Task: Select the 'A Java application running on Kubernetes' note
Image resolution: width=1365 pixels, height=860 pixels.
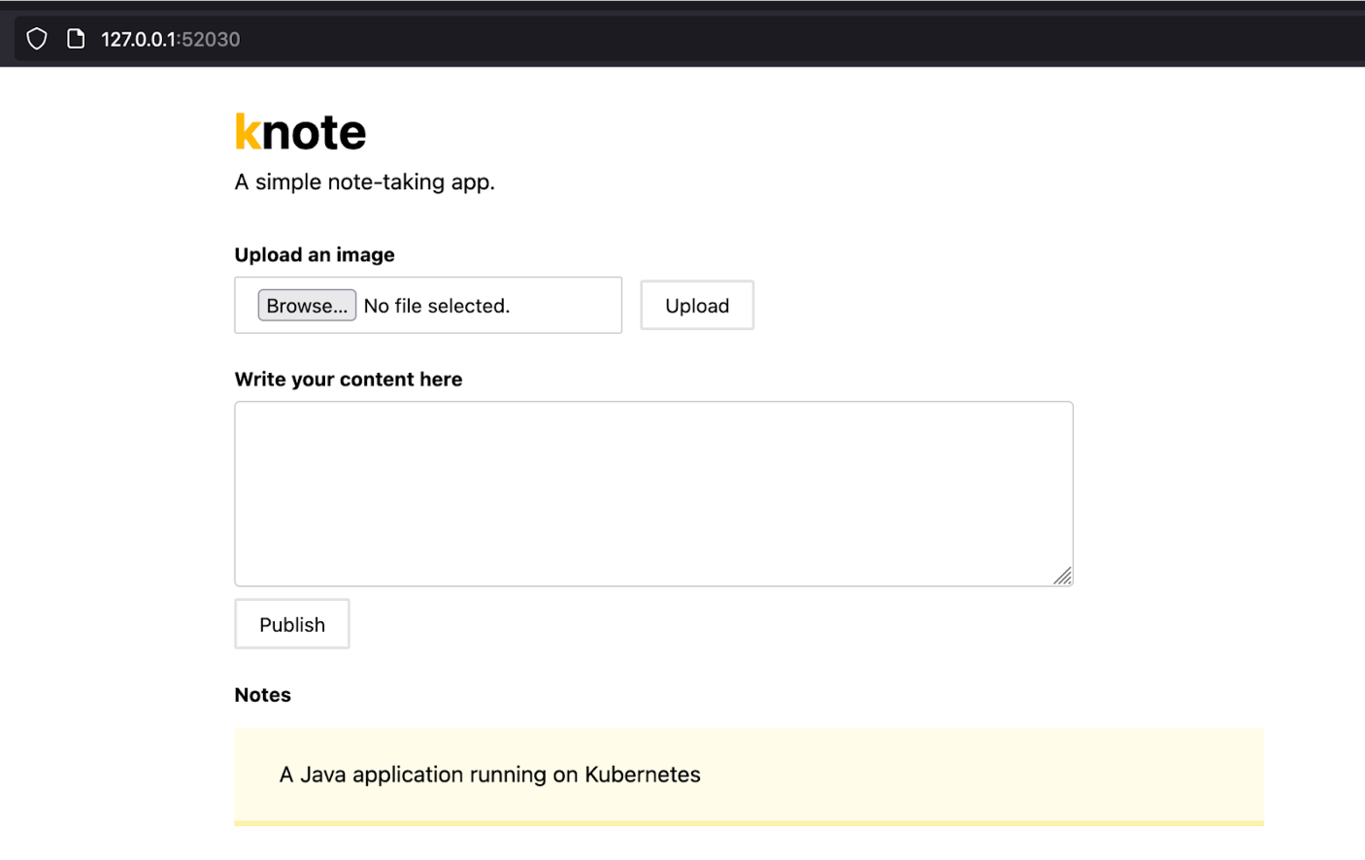Action: [489, 775]
